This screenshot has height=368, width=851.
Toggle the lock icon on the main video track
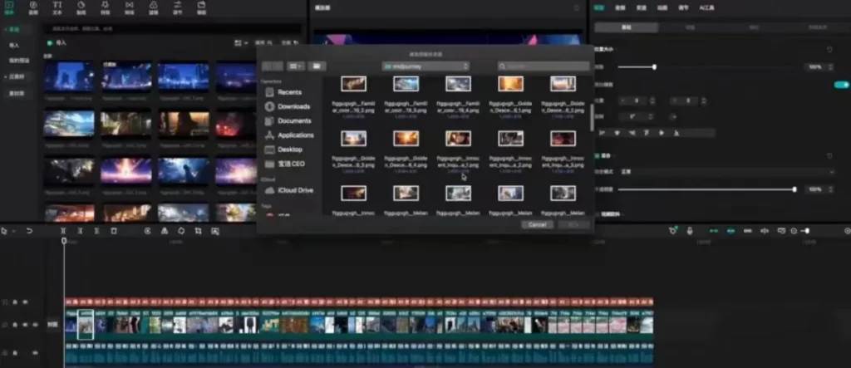(x=15, y=325)
